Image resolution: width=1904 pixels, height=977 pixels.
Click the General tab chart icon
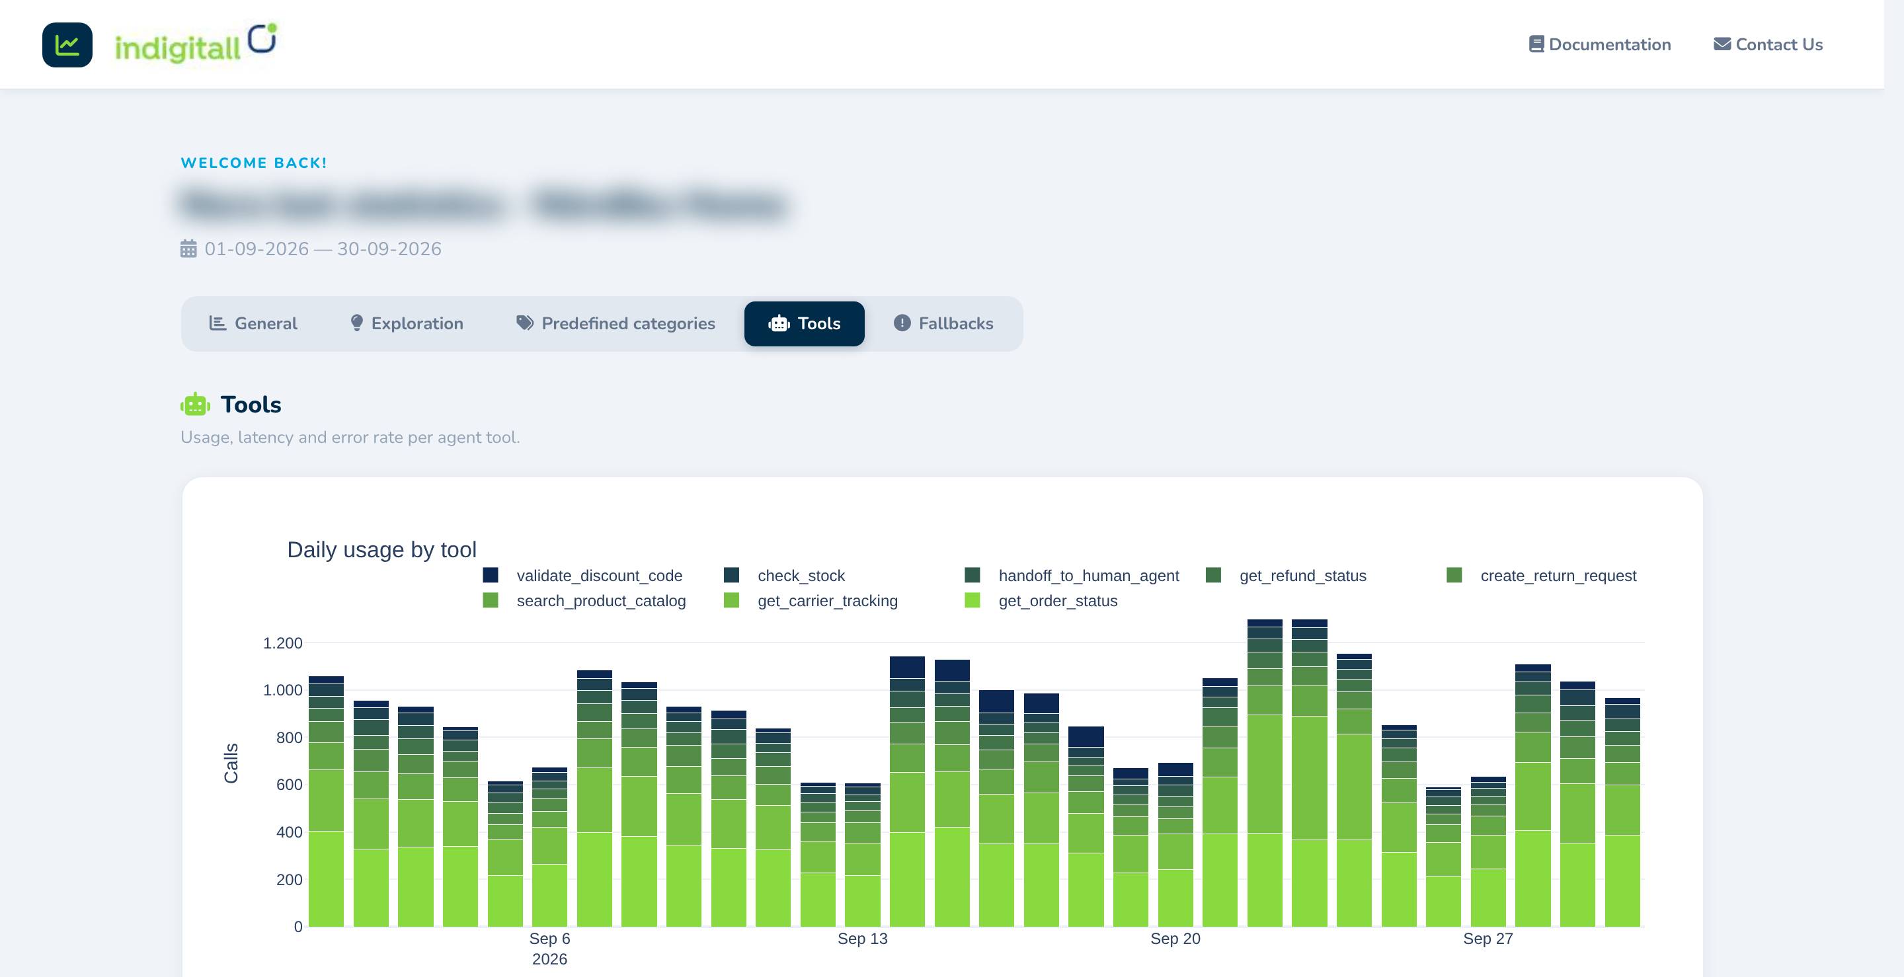[218, 324]
